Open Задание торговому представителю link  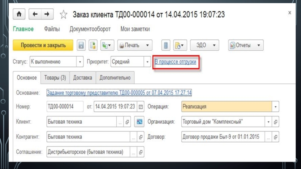[119, 93]
